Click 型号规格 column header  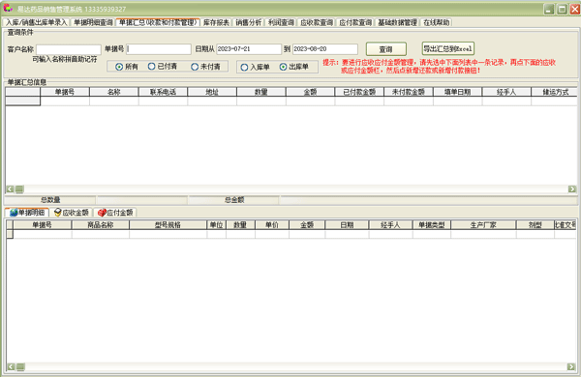(168, 225)
